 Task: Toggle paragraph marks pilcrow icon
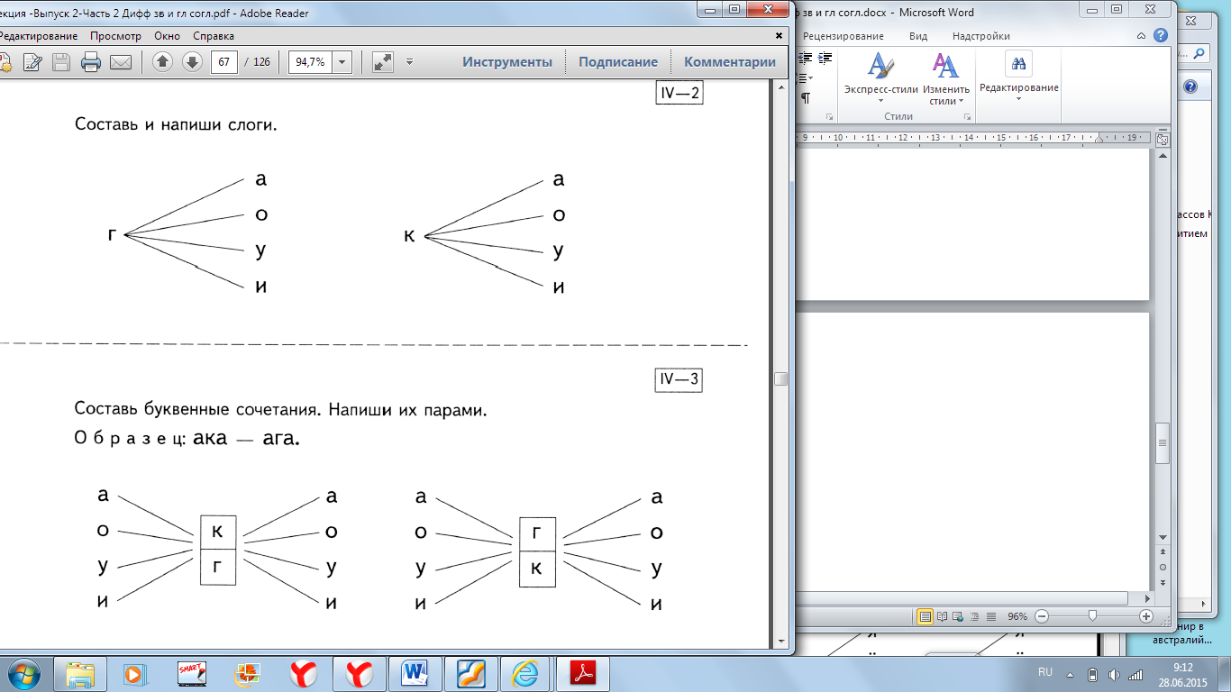tap(805, 97)
